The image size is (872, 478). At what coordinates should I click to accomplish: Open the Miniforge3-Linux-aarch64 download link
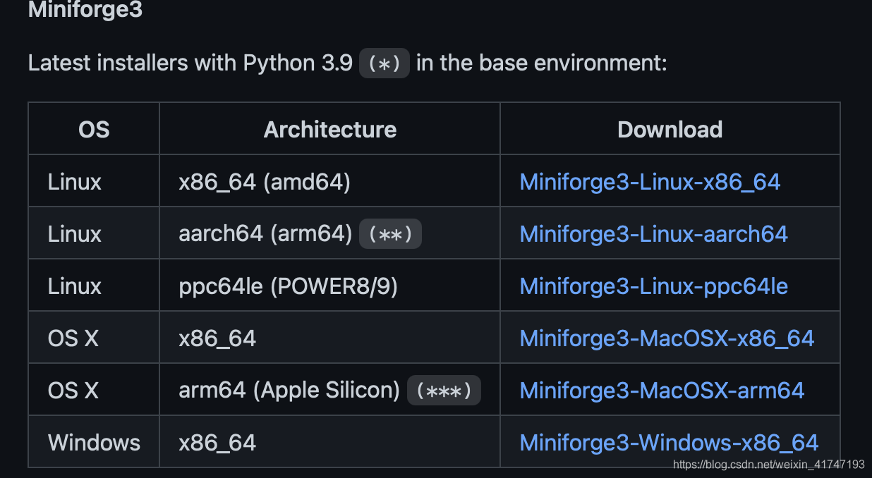pyautogui.click(x=653, y=234)
